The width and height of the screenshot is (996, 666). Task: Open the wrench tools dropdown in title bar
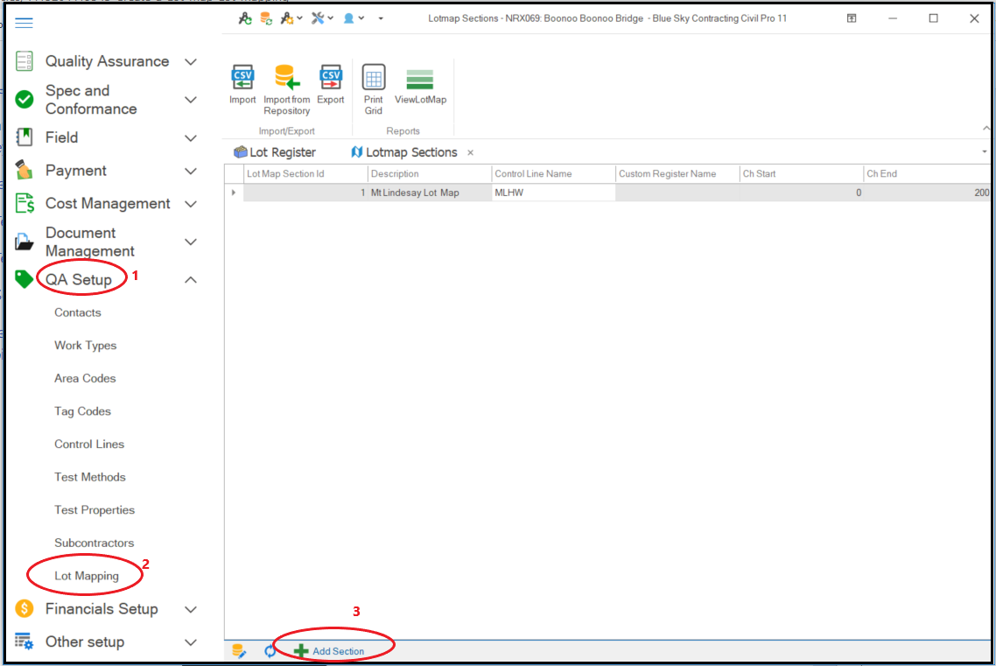(322, 18)
